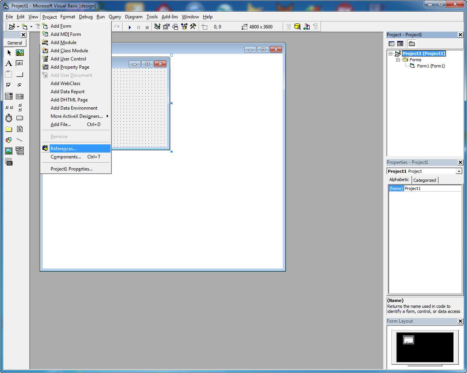Close the toolbox panel
The image size is (467, 373).
point(23,35)
